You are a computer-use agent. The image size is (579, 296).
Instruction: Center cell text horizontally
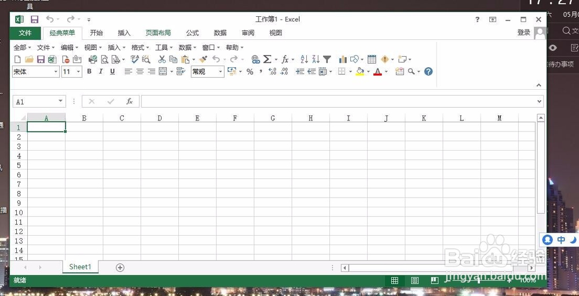click(x=140, y=72)
